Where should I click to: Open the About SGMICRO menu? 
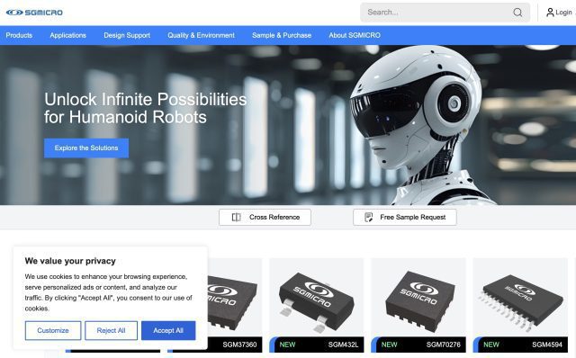(x=355, y=35)
